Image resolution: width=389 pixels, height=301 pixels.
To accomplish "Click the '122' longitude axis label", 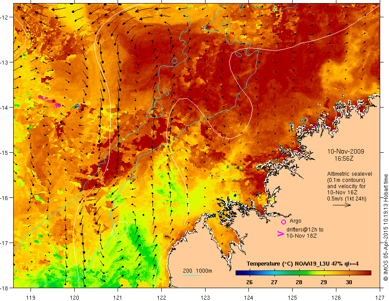I will [x=161, y=297].
